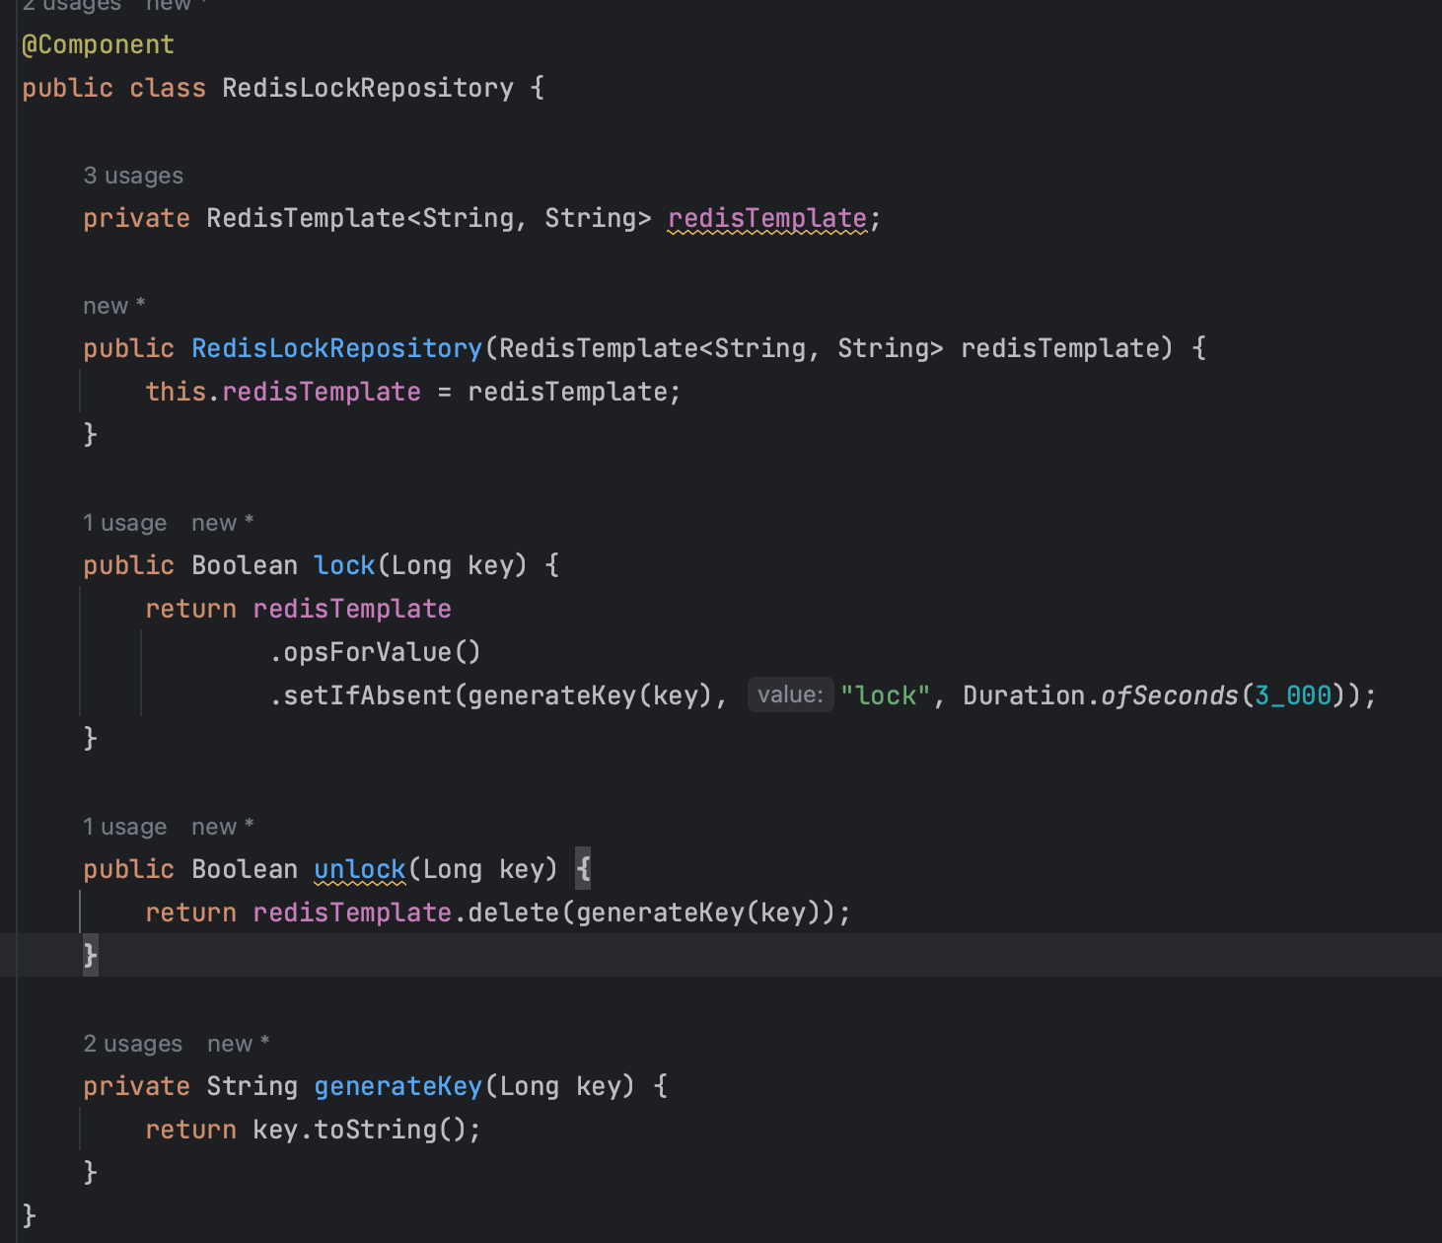
Task: Click 'new *' hint above unlock method
Action: pos(223,827)
